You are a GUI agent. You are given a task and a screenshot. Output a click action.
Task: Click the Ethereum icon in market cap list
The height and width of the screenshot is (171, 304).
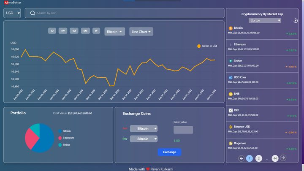(231, 44)
